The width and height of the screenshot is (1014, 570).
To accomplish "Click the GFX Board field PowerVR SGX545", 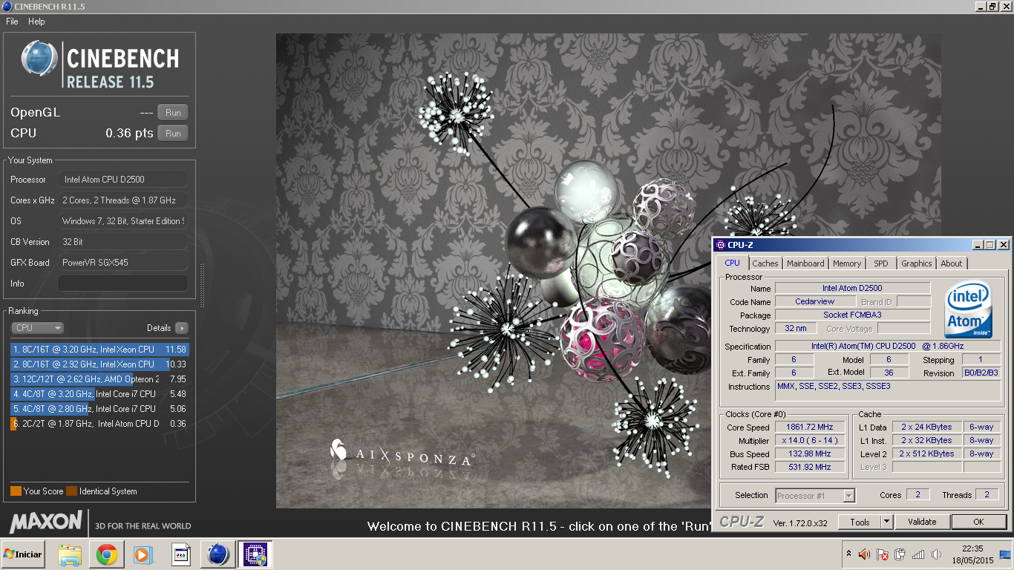I will point(122,263).
